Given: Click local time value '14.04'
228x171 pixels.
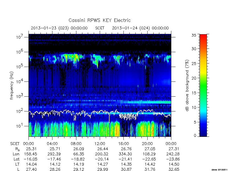Looking at the screenshot, I should pyautogui.click(x=31, y=164).
